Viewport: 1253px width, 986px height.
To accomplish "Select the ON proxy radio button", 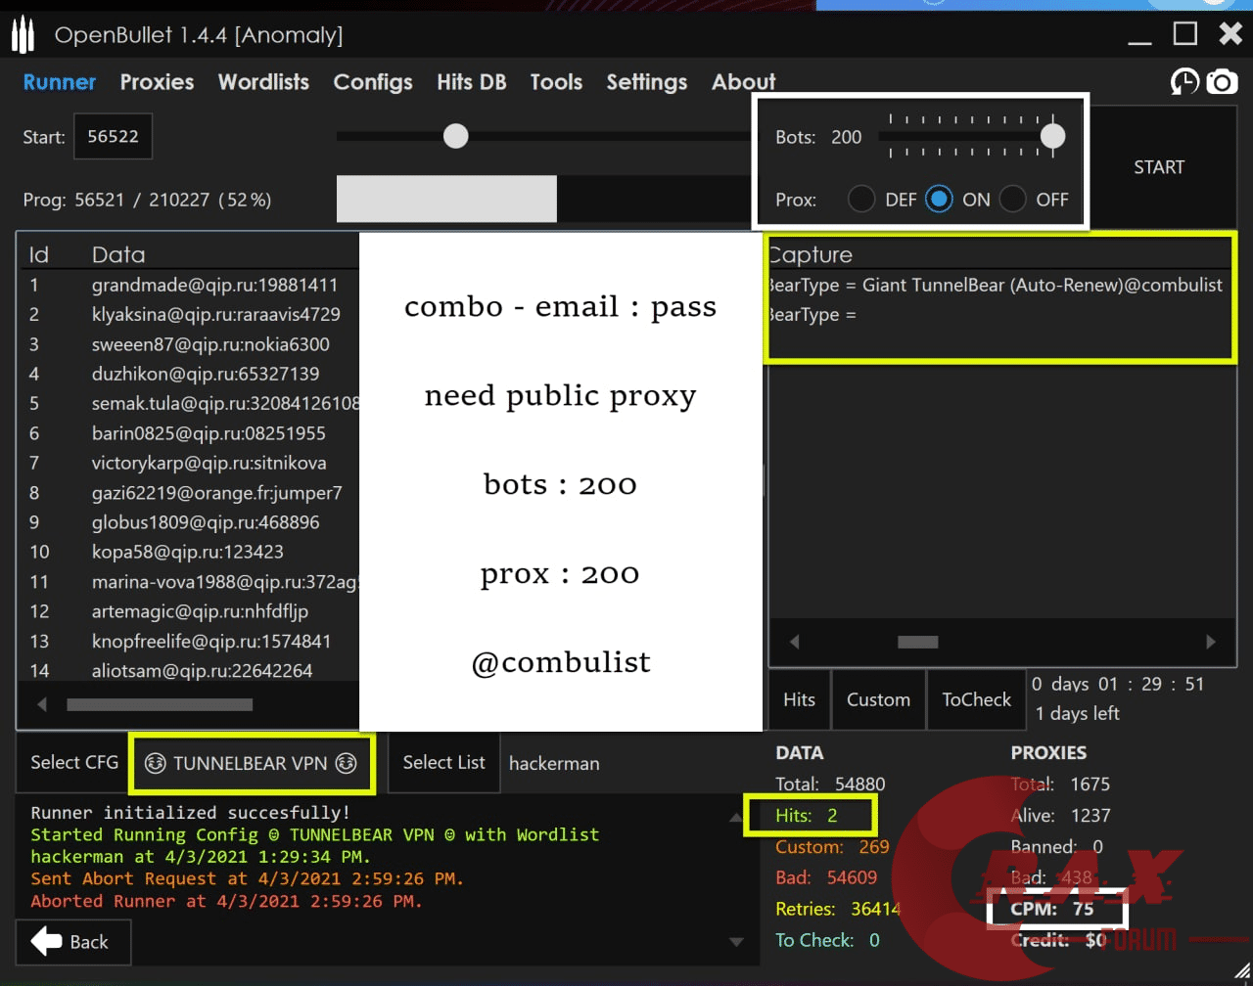I will tap(939, 200).
